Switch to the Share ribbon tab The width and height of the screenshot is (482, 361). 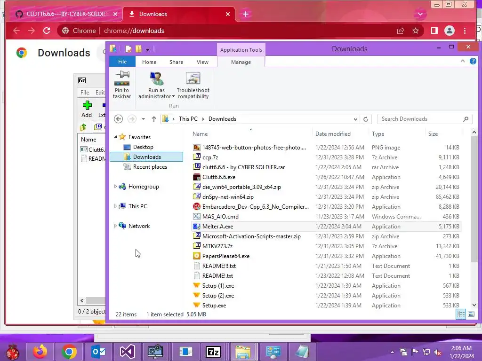(176, 62)
